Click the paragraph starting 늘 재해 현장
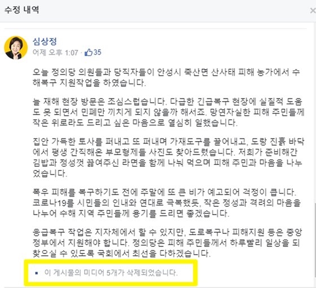This screenshot has height=288, width=316. 169,112
